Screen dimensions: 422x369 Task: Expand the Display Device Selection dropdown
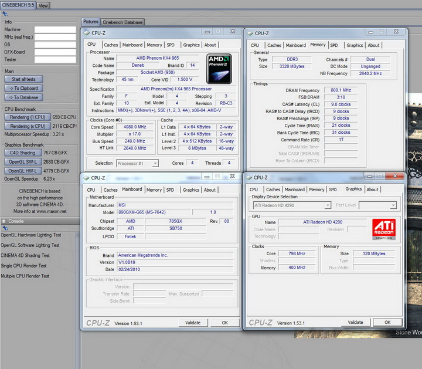[291, 205]
